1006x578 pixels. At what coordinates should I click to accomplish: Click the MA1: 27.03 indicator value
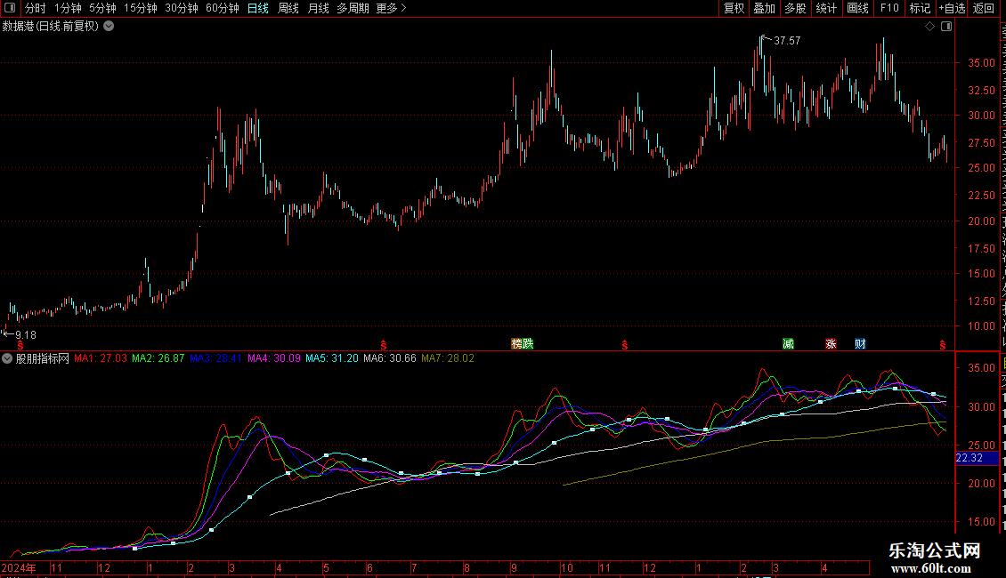click(101, 359)
